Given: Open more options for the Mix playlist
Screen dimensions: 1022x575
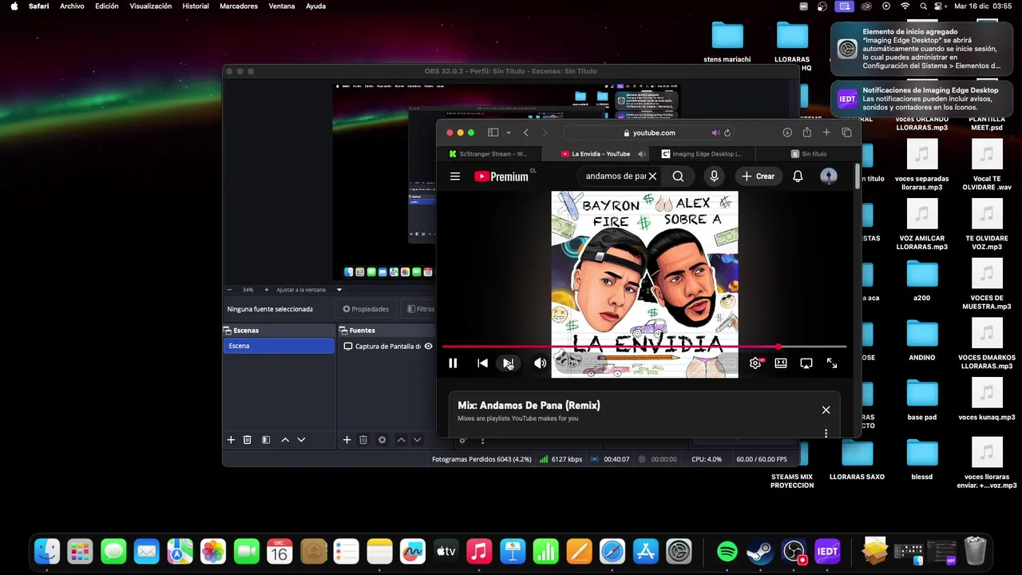Looking at the screenshot, I should coord(826,433).
